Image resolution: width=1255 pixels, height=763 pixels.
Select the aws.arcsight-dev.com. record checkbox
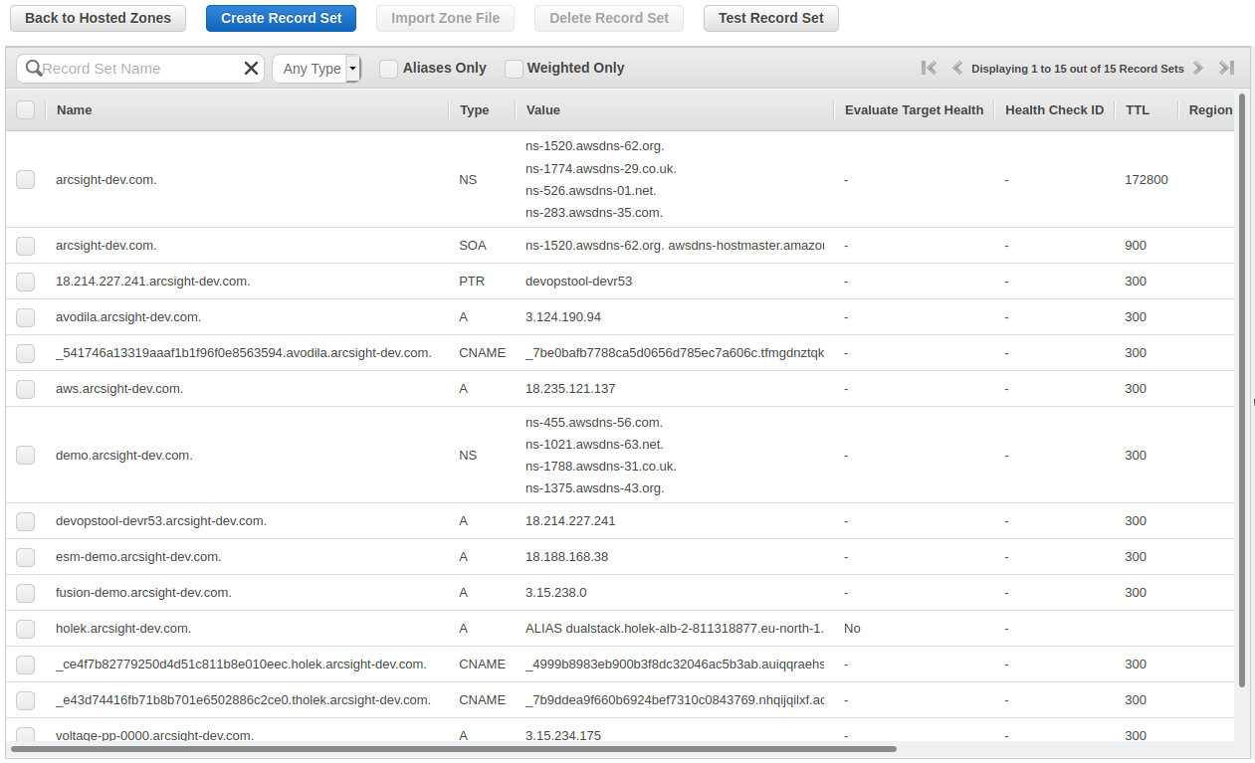[26, 389]
